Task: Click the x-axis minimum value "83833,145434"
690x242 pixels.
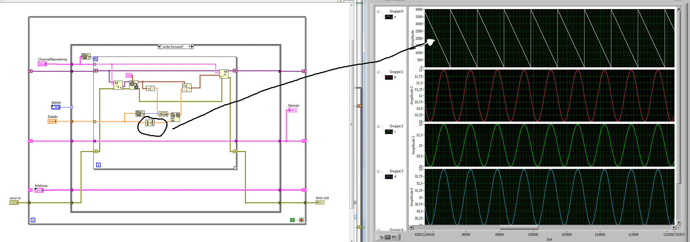Action: click(424, 234)
